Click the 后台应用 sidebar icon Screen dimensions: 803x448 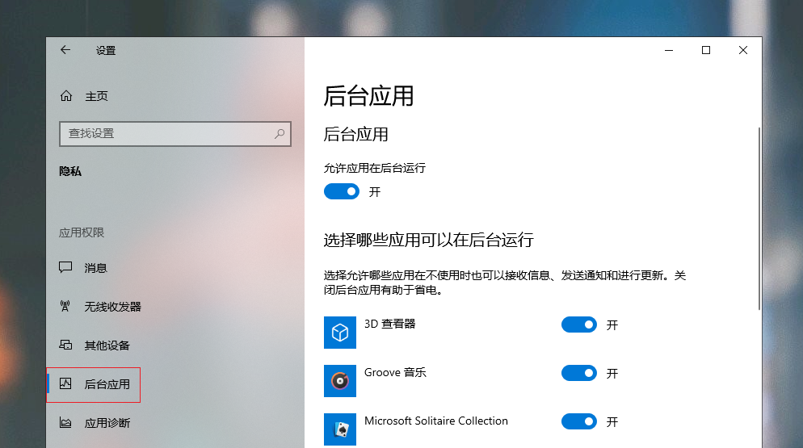(x=65, y=383)
